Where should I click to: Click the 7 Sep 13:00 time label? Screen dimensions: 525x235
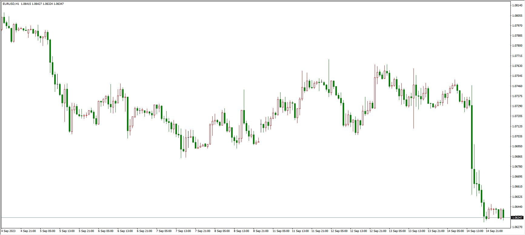[183, 231]
